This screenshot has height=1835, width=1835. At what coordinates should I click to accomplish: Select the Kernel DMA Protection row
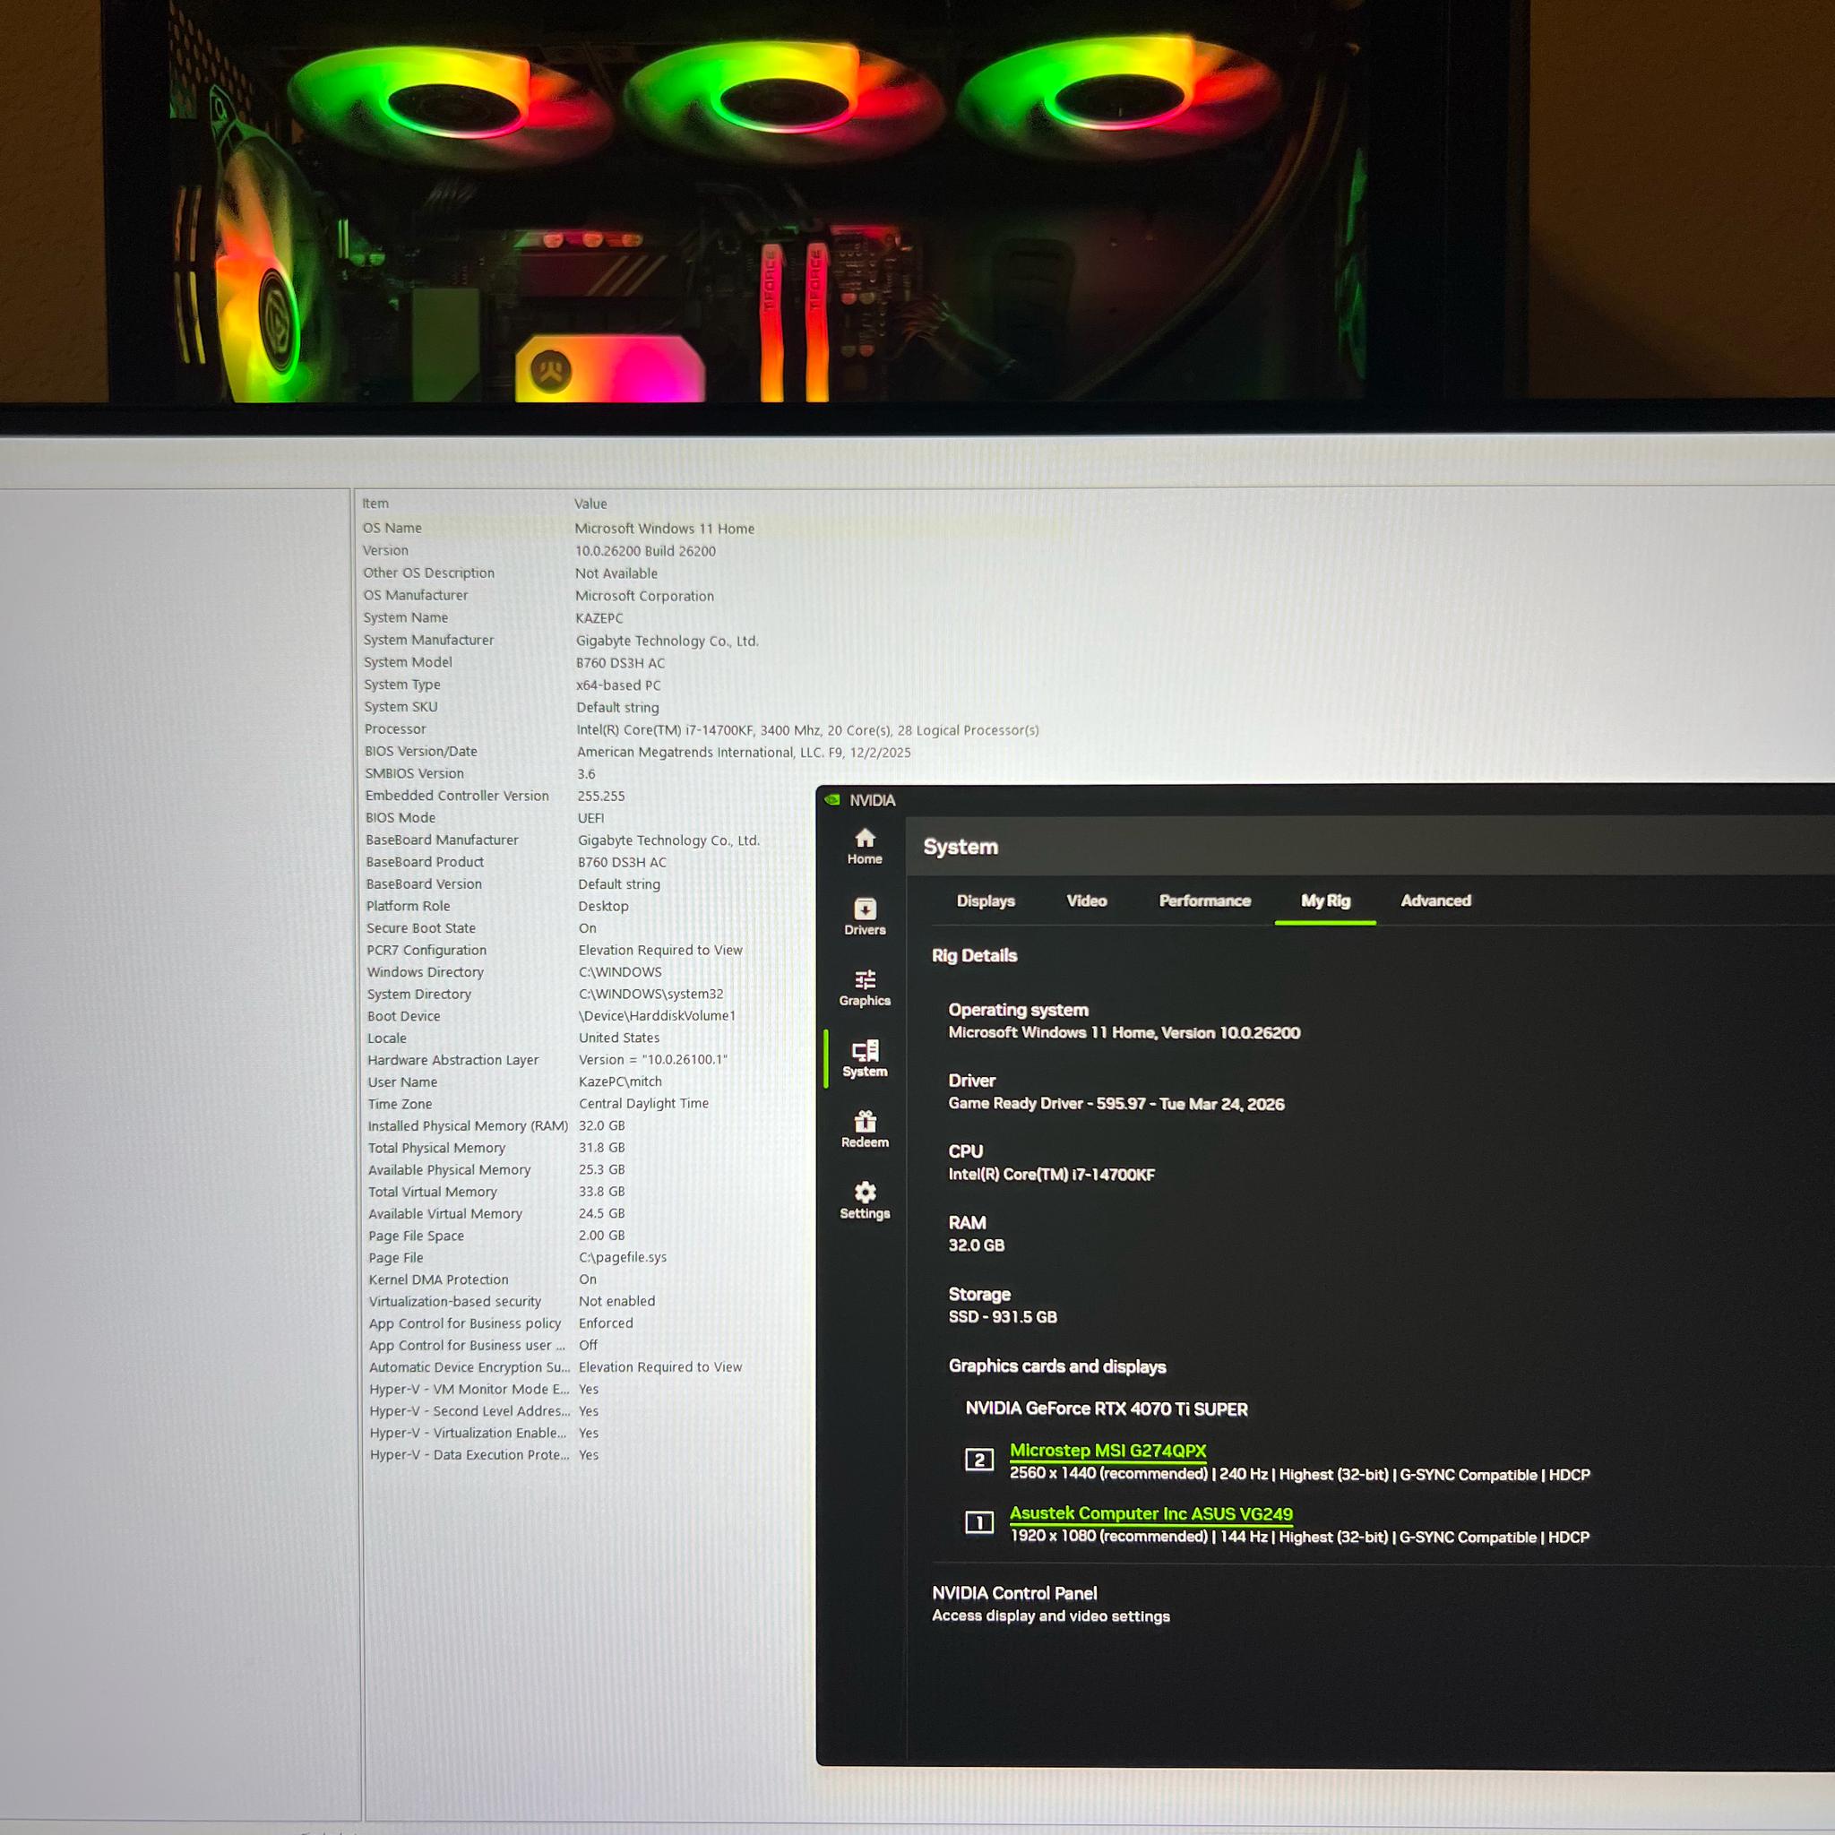point(484,1279)
